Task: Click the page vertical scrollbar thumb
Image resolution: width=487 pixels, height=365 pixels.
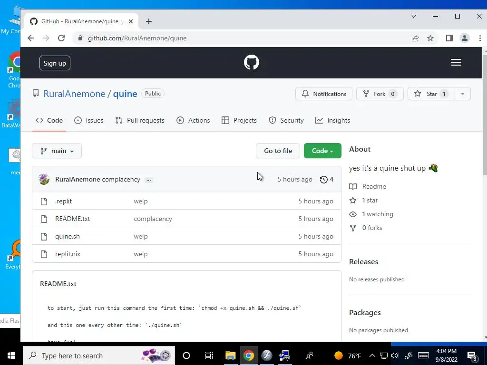Action: click(485, 115)
